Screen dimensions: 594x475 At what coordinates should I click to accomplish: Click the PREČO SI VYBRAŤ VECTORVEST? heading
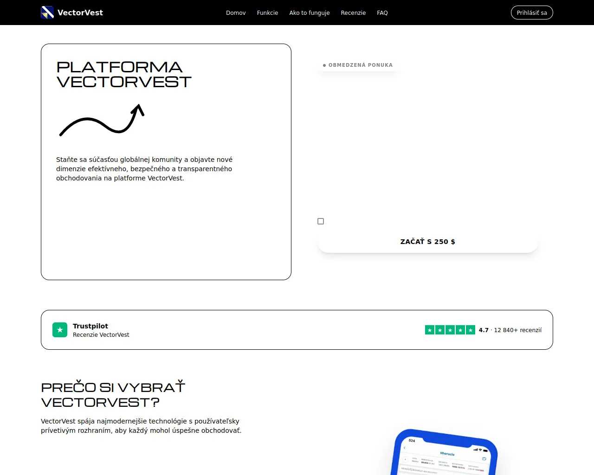[113, 395]
